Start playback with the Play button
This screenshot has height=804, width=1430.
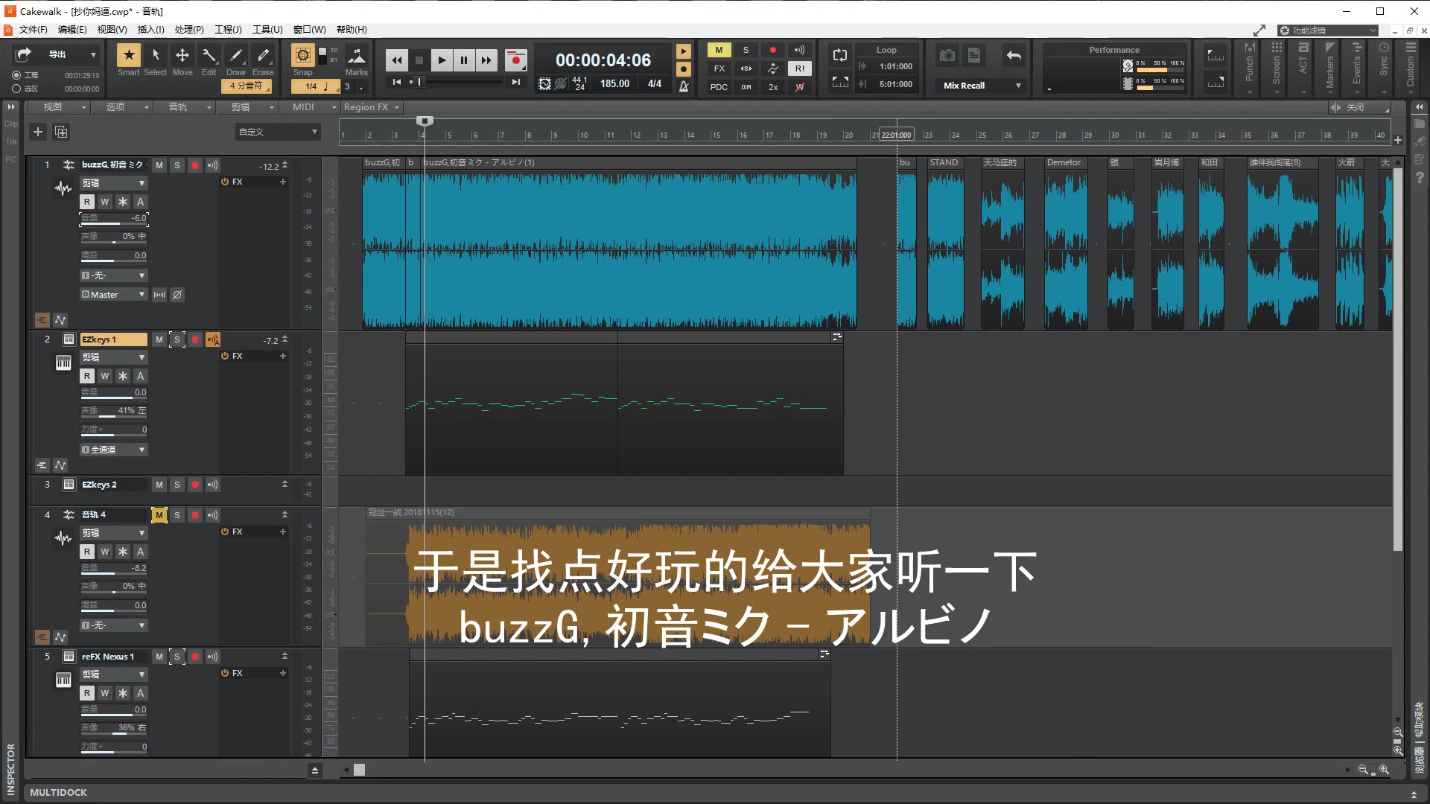[x=441, y=60]
